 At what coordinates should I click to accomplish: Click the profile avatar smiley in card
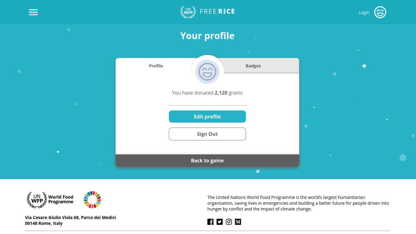(207, 72)
